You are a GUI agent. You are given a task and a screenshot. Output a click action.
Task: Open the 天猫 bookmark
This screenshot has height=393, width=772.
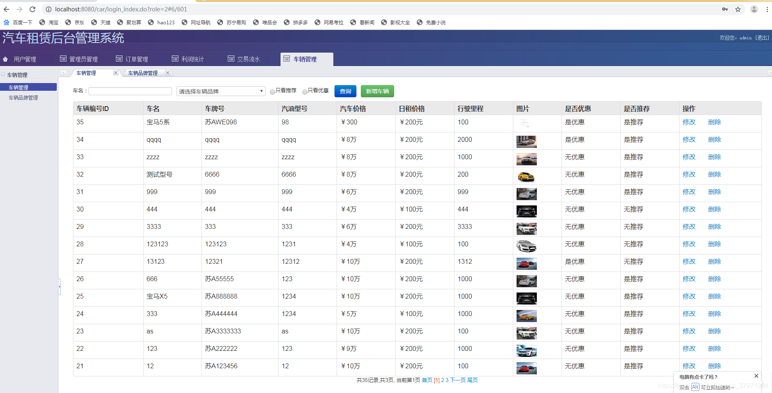(101, 22)
